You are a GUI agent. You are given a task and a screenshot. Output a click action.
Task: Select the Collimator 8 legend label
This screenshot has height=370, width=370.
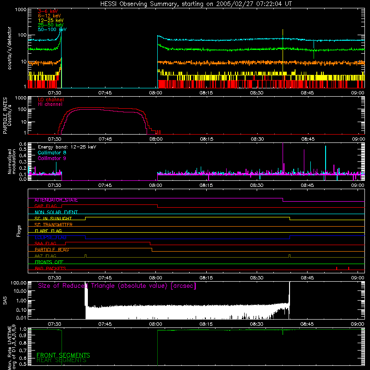[x=52, y=153]
